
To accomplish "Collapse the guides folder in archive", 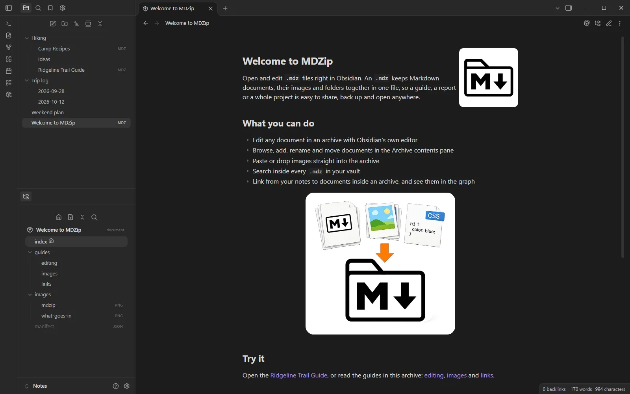I will click(x=30, y=253).
